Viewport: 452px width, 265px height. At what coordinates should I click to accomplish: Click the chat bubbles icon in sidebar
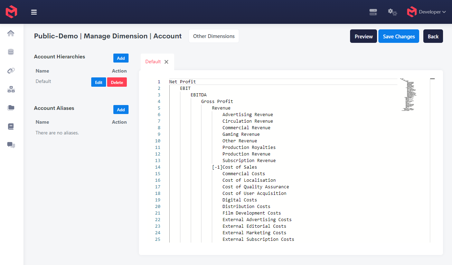pos(11,145)
